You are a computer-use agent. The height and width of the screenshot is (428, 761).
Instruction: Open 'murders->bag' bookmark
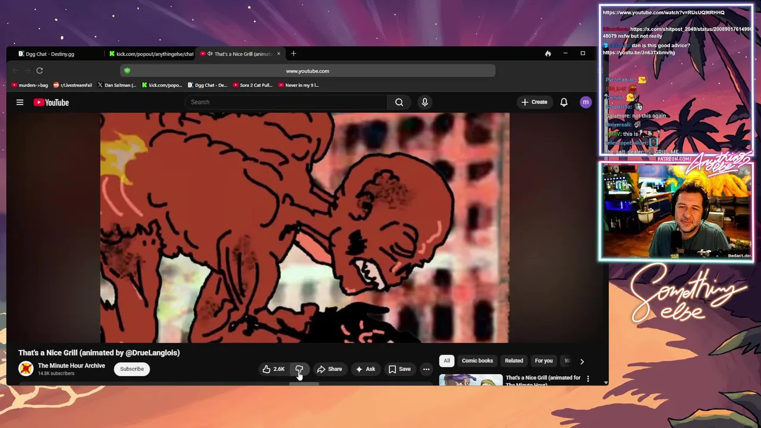(x=30, y=85)
